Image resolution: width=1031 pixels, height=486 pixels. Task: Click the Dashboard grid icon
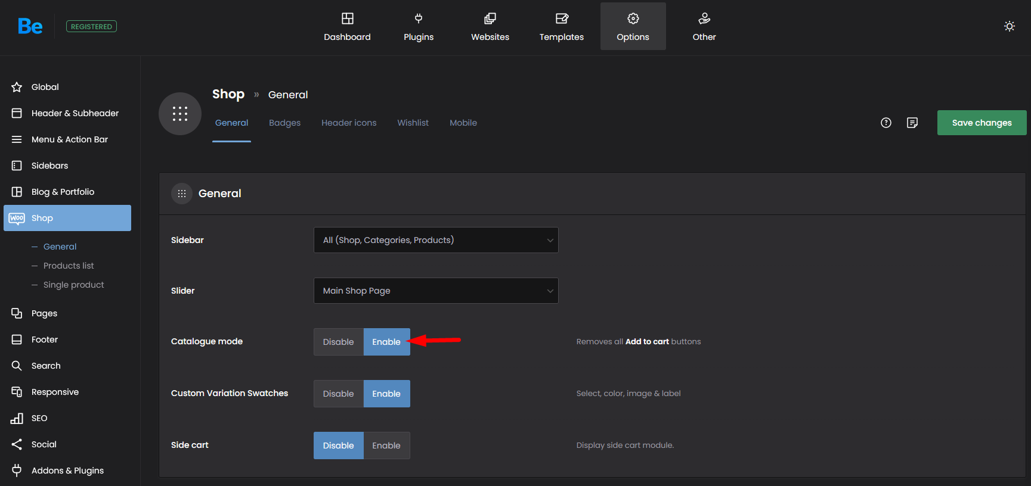pos(348,18)
